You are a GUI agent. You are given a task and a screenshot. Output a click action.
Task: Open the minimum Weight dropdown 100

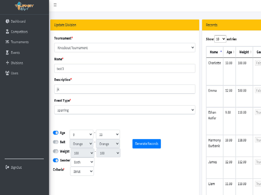pos(82,153)
